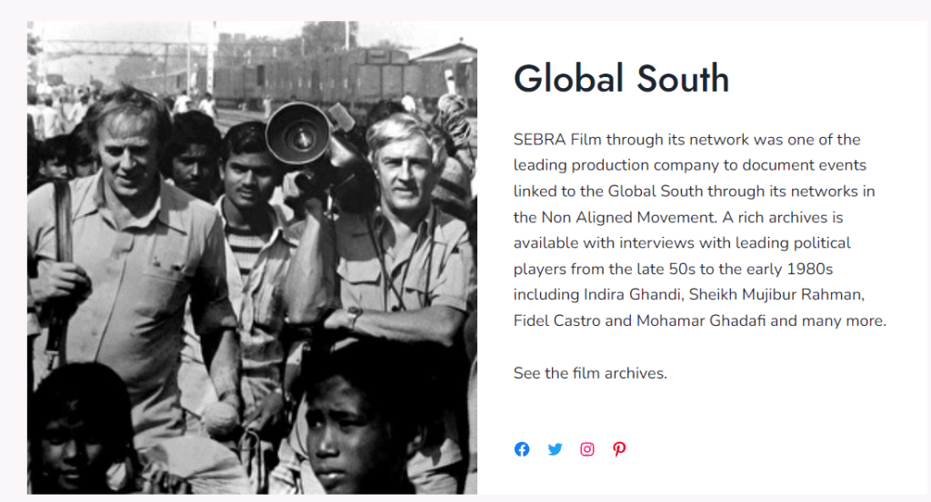The image size is (931, 502).
Task: Click the "Global South" heading
Action: 621,79
